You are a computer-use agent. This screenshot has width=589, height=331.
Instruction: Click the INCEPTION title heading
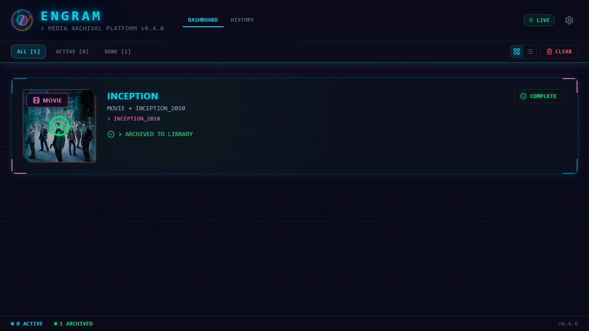click(x=133, y=96)
